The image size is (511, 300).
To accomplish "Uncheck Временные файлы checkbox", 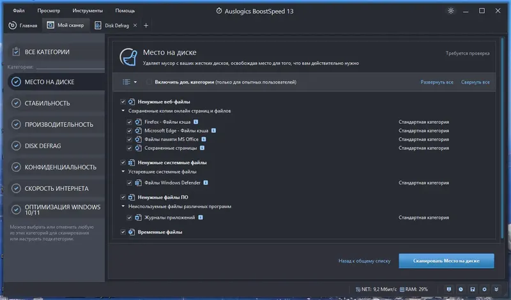I will [123, 232].
